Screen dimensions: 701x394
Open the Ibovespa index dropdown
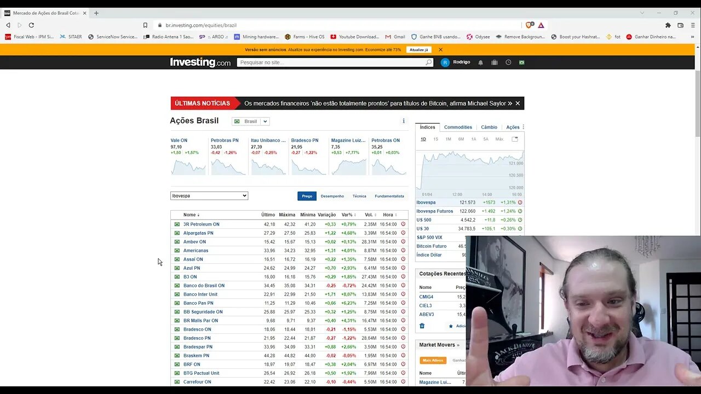209,195
